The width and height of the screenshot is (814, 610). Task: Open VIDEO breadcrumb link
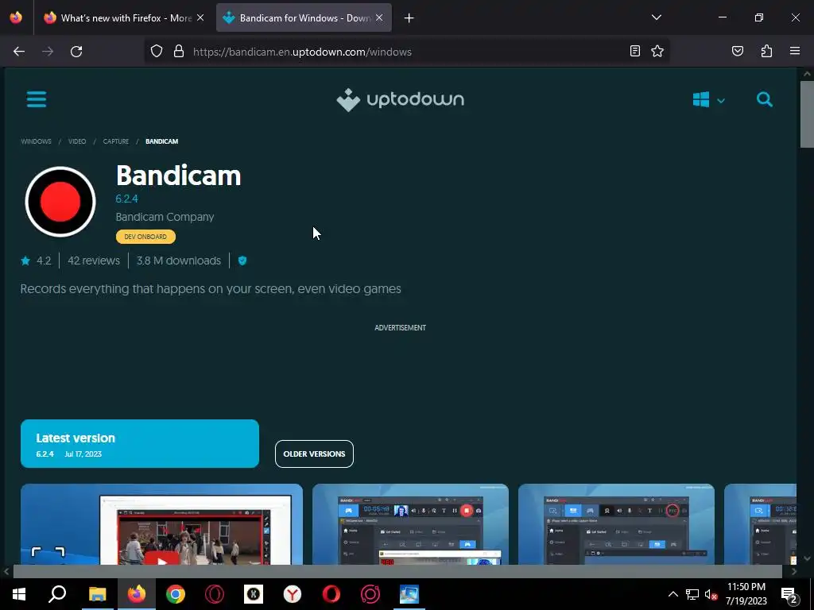[77, 141]
